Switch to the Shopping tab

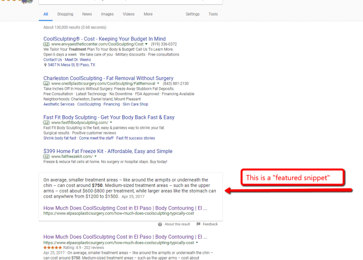pos(65,14)
